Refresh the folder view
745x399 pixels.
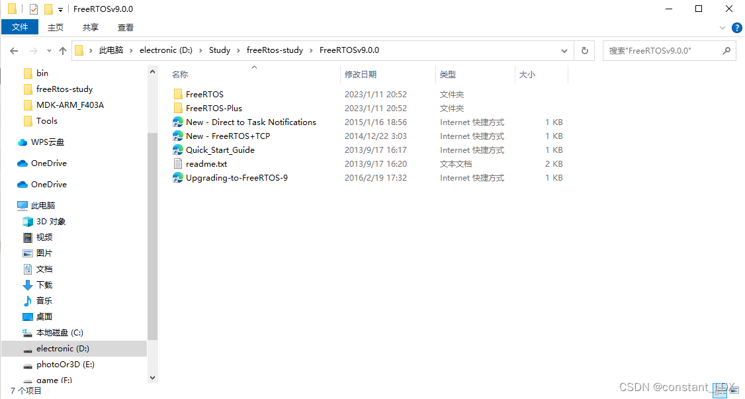tap(585, 50)
